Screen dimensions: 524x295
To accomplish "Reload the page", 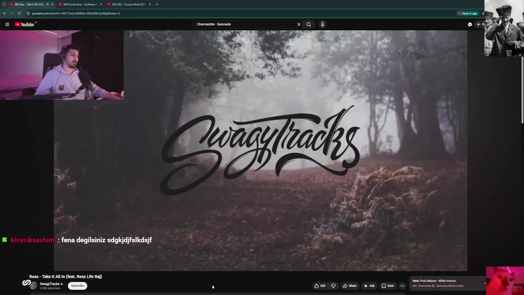I will point(19,14).
